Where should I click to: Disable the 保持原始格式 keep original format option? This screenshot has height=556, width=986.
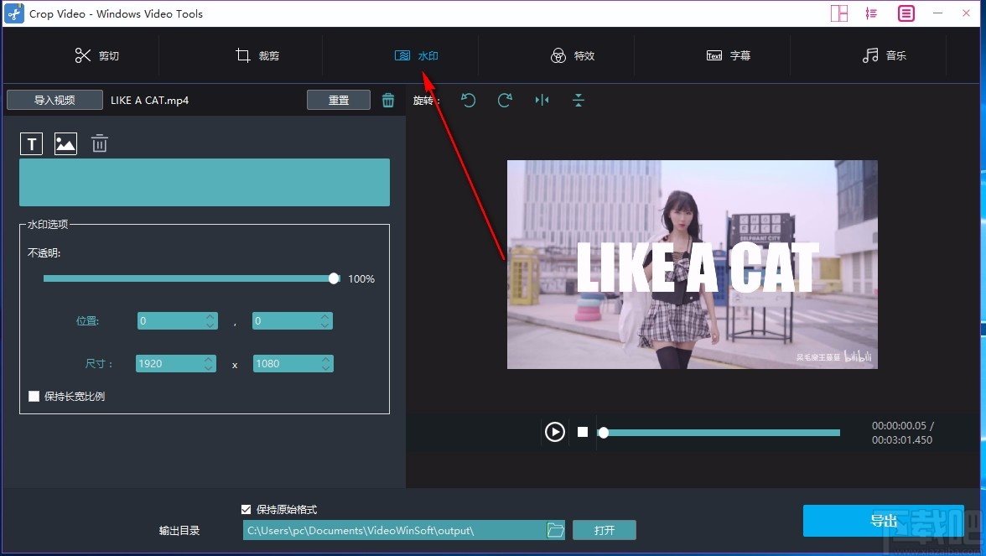tap(246, 509)
